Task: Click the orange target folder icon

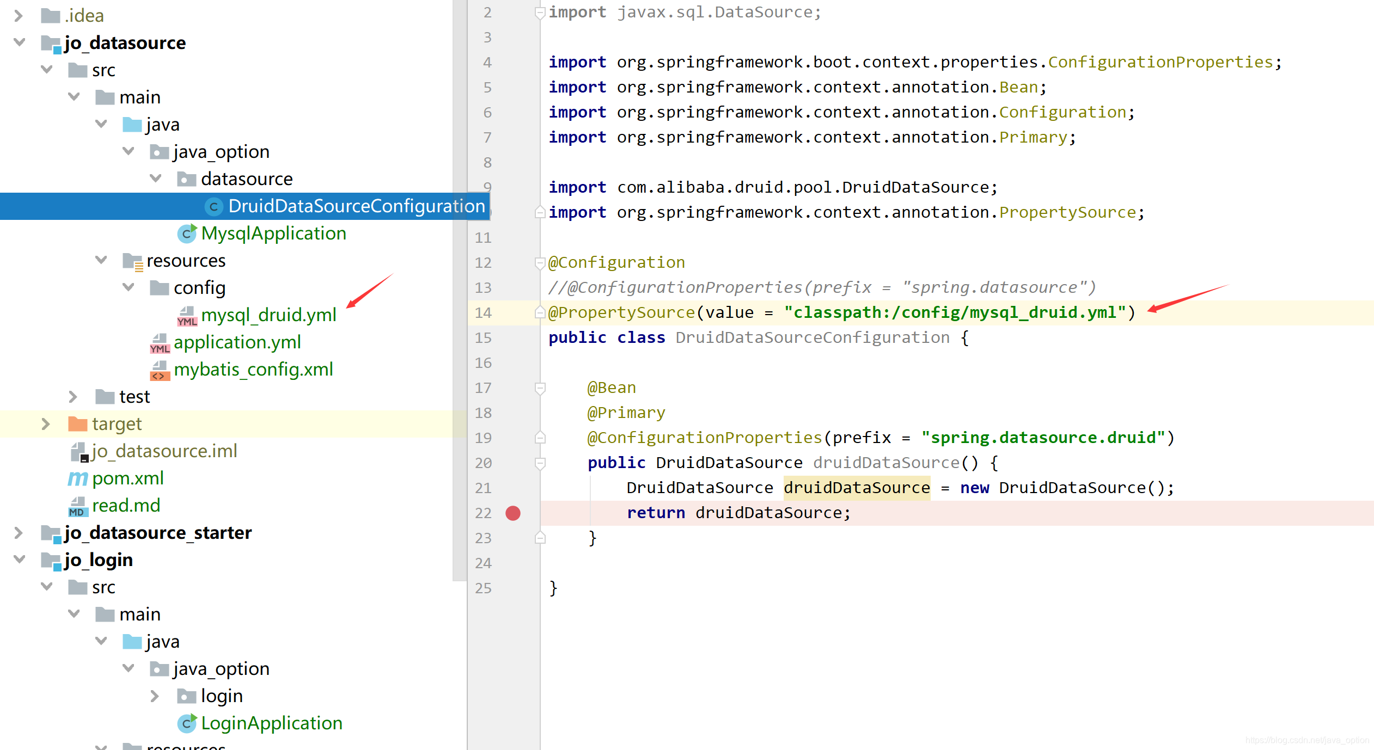Action: (78, 424)
